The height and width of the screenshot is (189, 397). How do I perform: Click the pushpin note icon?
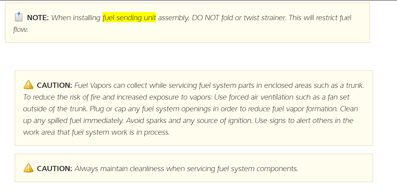coord(19,17)
